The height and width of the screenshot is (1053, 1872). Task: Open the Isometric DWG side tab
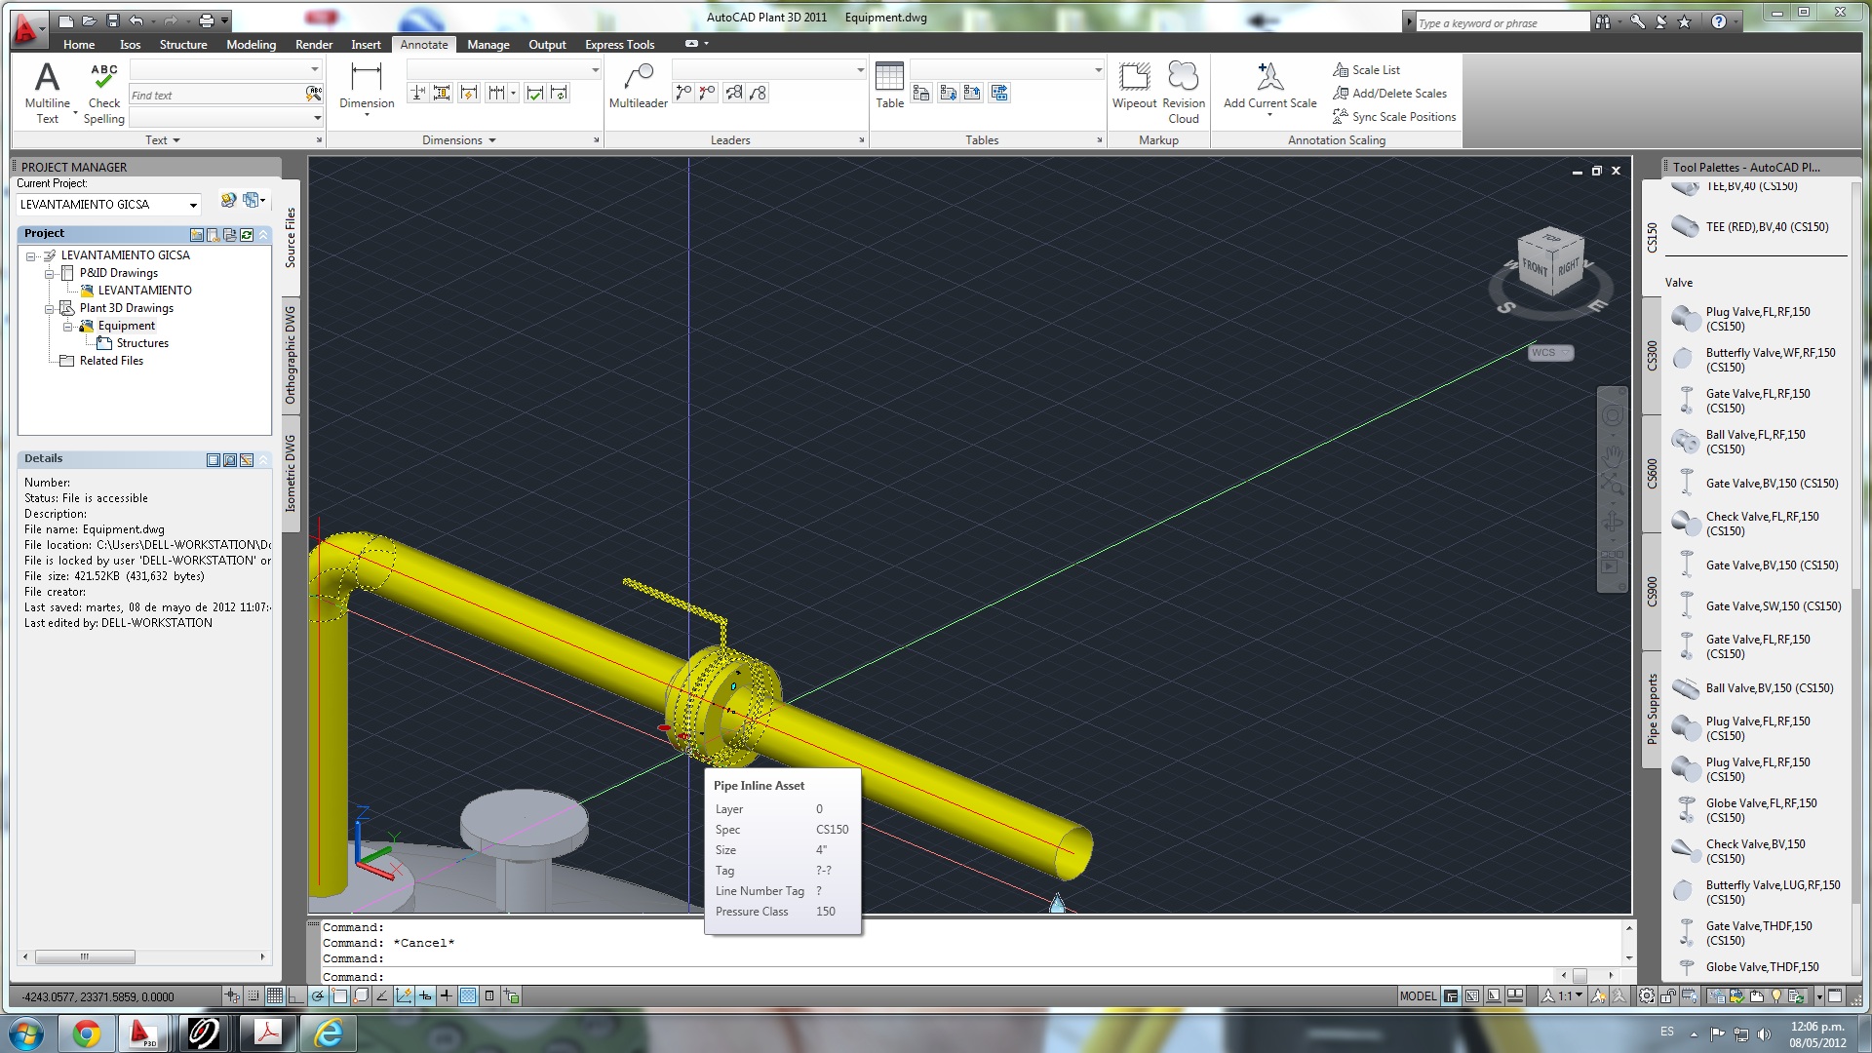[x=290, y=473]
